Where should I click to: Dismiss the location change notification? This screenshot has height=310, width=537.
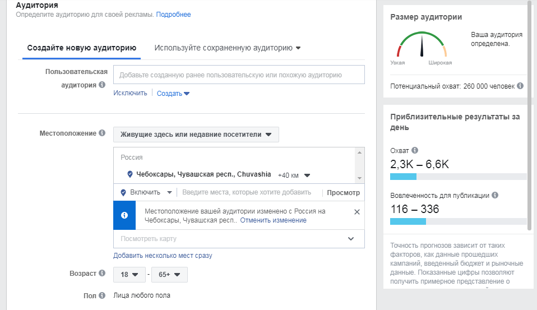pos(357,212)
